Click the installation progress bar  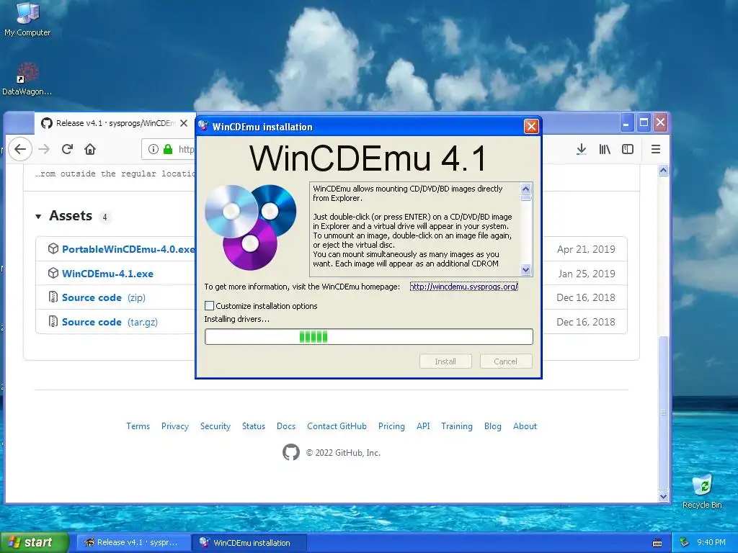[x=369, y=337]
